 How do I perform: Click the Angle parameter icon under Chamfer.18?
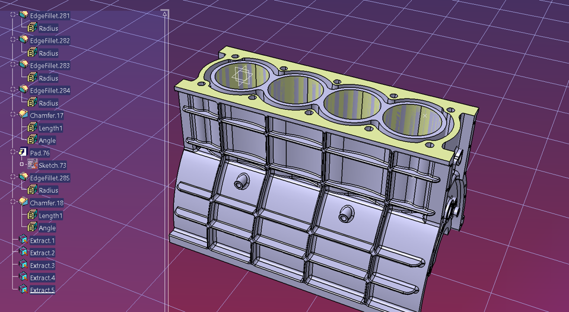[33, 228]
